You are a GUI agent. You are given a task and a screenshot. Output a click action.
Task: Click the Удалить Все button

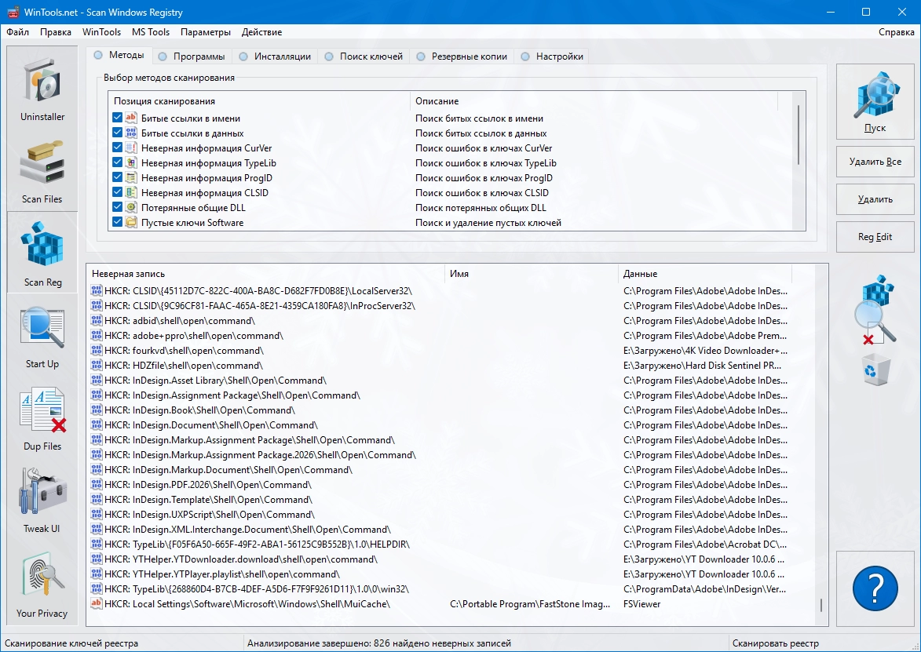pyautogui.click(x=875, y=162)
